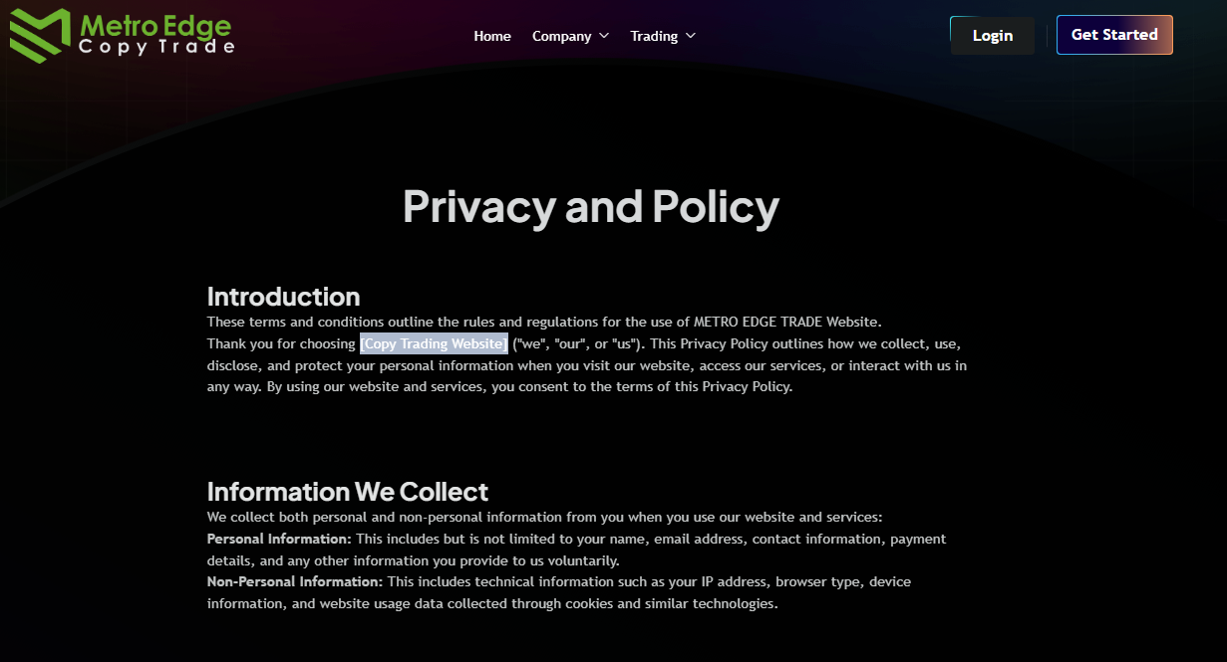The image size is (1227, 662).
Task: Click the 'These terms and conditions' sentence
Action: pos(544,322)
